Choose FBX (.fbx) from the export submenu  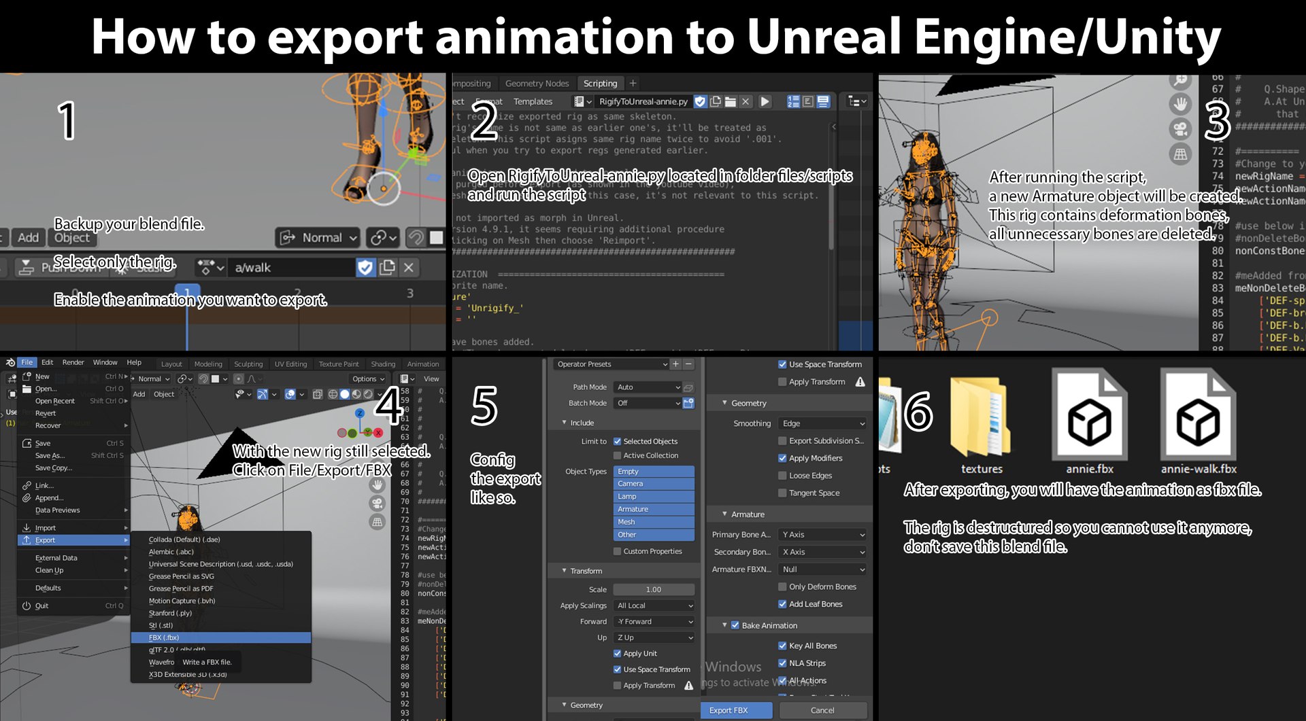221,637
